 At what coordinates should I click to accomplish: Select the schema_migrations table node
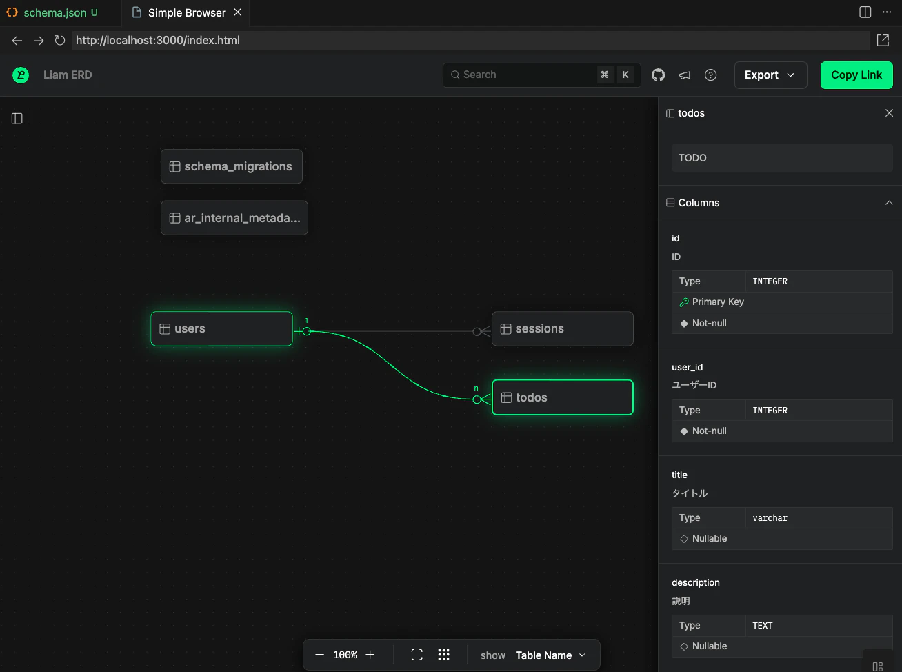point(232,166)
